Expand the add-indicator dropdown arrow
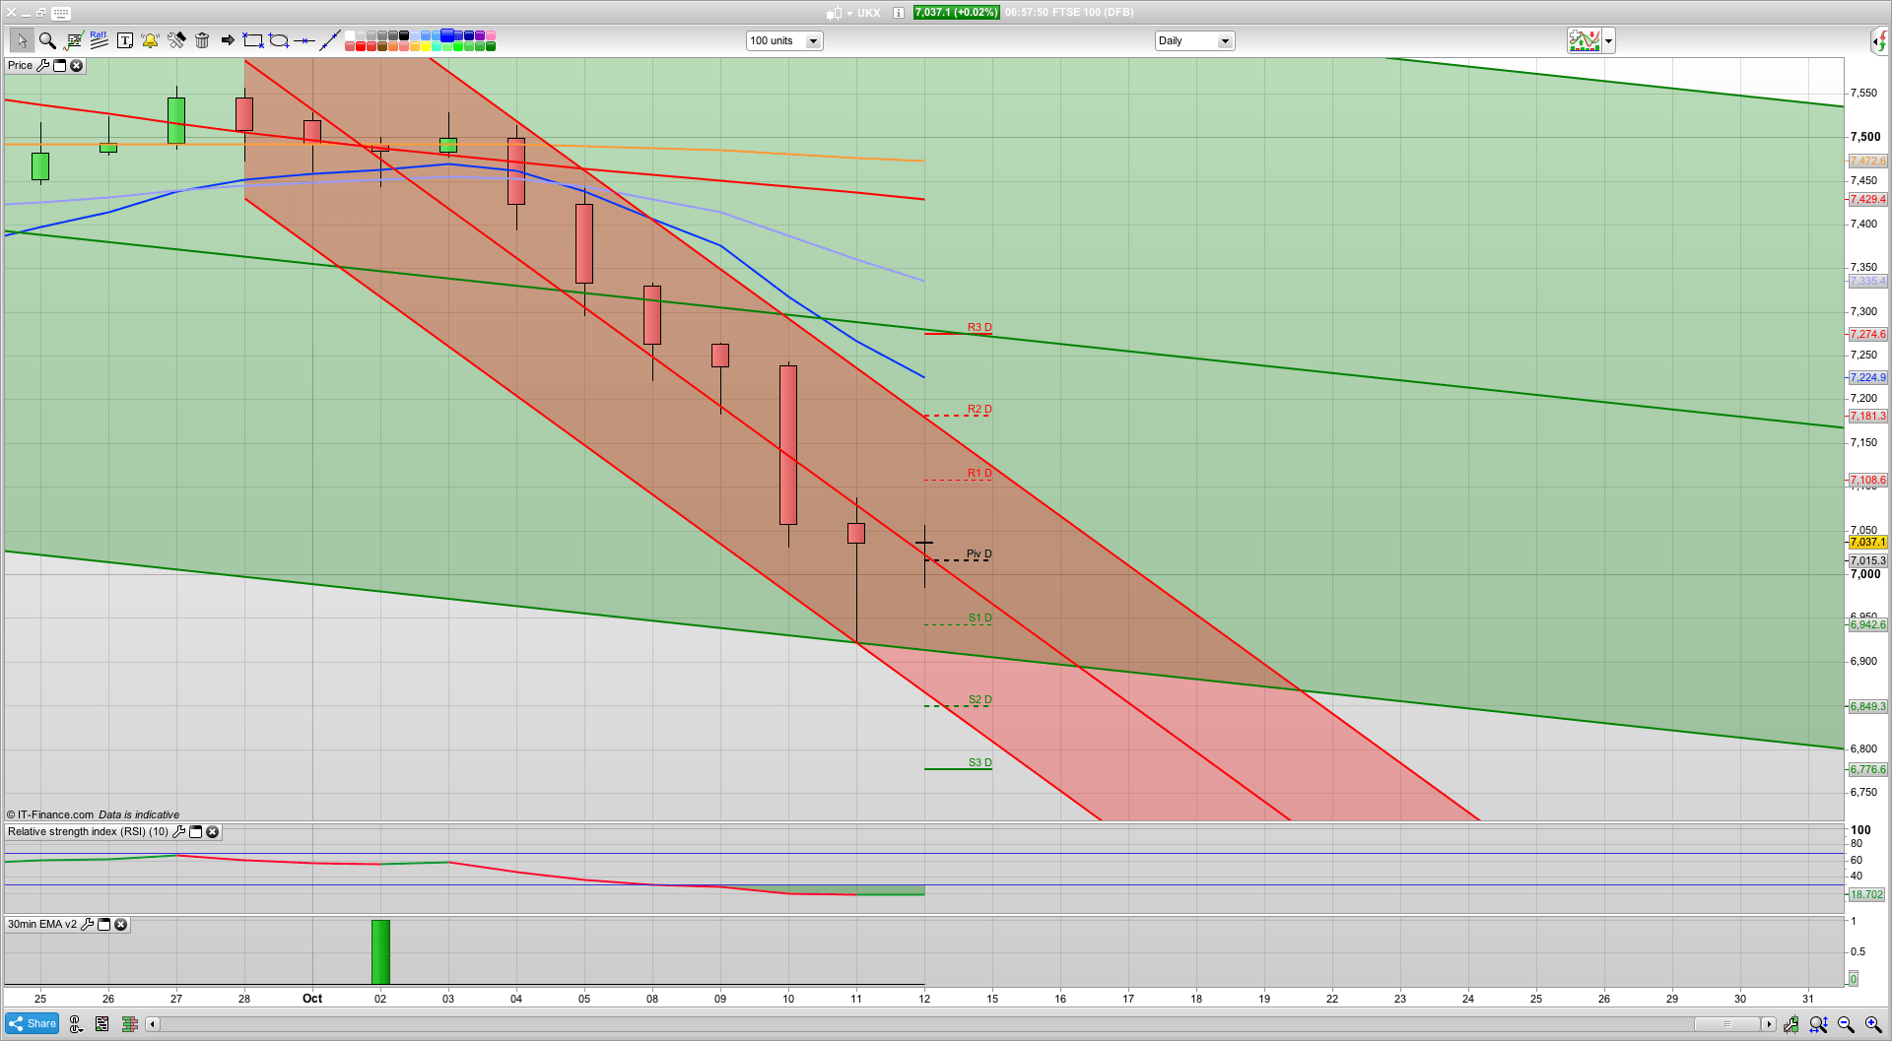This screenshot has height=1041, width=1892. (x=1608, y=41)
